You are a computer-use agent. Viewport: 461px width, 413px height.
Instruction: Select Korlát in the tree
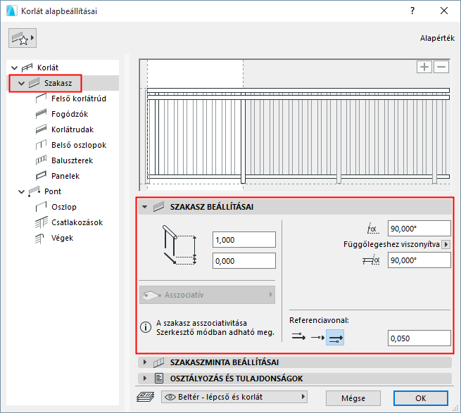48,68
